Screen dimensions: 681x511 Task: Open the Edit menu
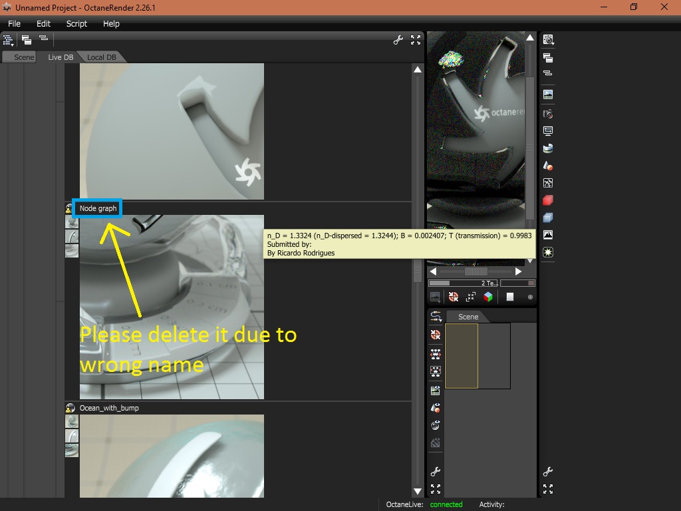(43, 24)
